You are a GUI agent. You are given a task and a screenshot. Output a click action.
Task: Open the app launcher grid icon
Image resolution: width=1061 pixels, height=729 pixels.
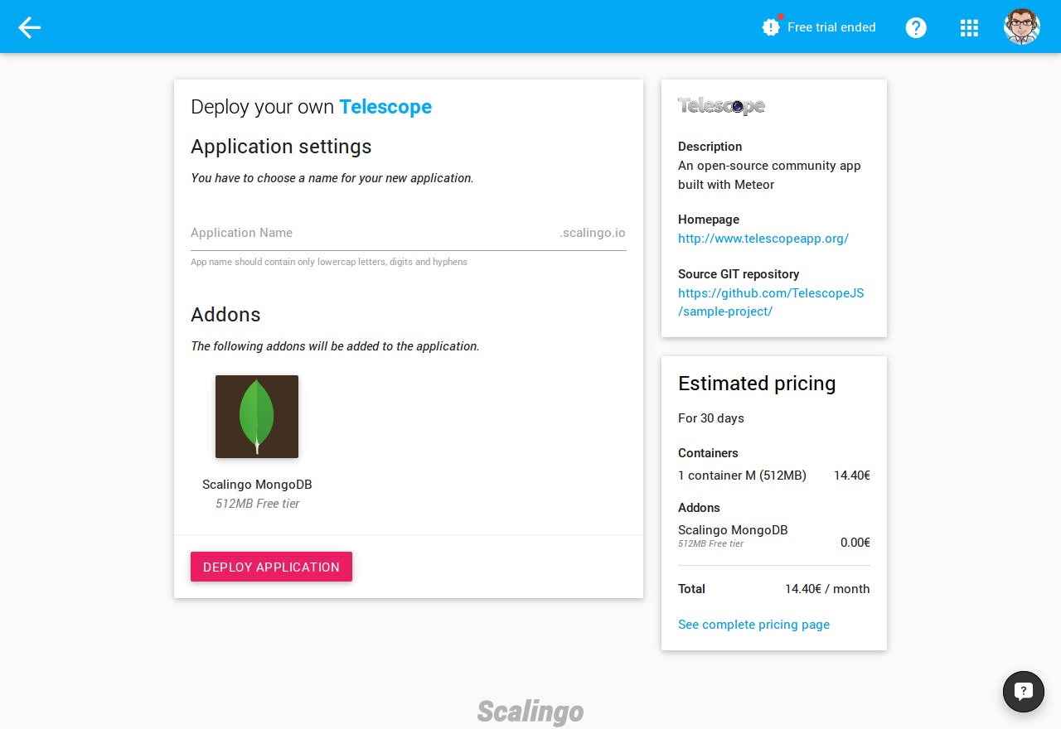pos(969,27)
